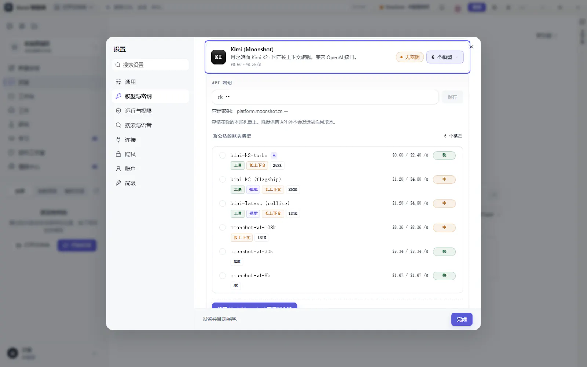Click the 推理 tag under kimi-k2 (flagship)
This screenshot has height=367, width=587.
(x=253, y=190)
